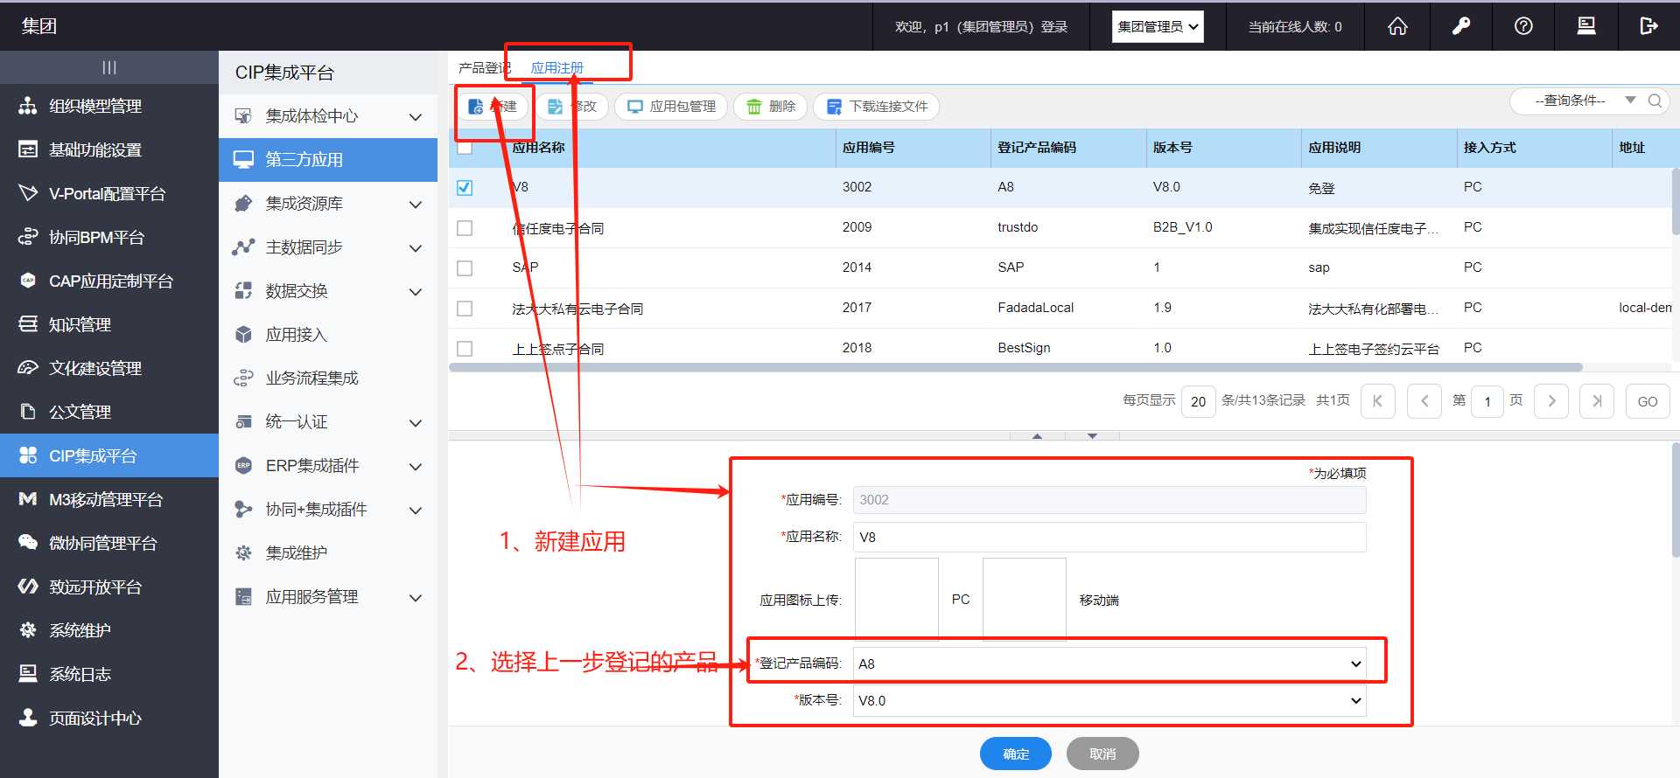The image size is (1680, 778).
Task: Click the logout exit icon
Action: 1648,26
